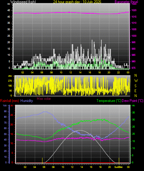The image size is (144, 171).
Task: Click temperature value 5 on green axis
Action: tap(133, 155)
